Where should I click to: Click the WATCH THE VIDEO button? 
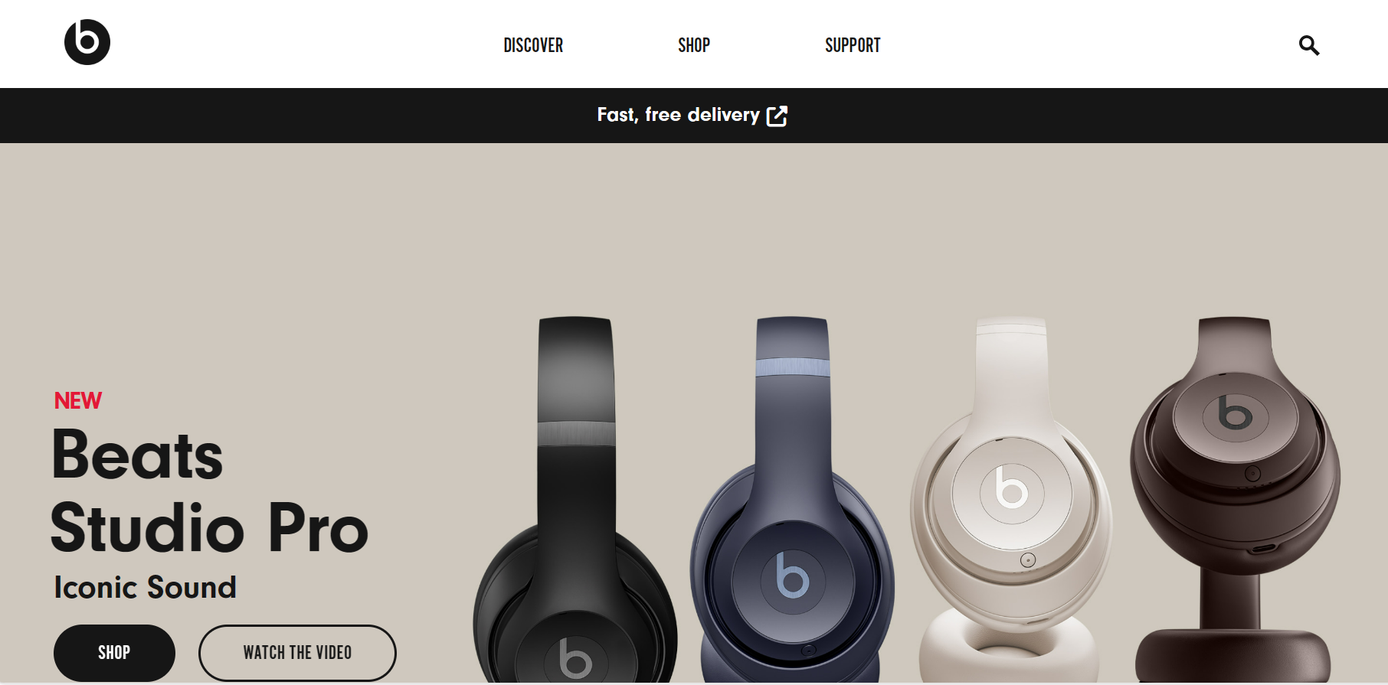[x=297, y=653]
